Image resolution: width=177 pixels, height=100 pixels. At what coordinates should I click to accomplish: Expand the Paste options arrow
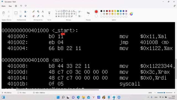[4, 16]
